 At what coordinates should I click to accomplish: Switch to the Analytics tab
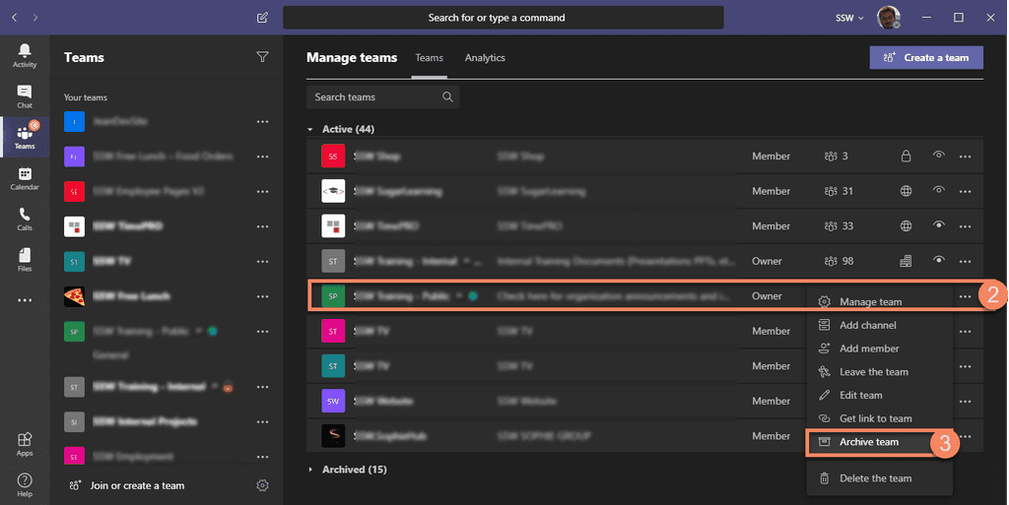tap(485, 58)
